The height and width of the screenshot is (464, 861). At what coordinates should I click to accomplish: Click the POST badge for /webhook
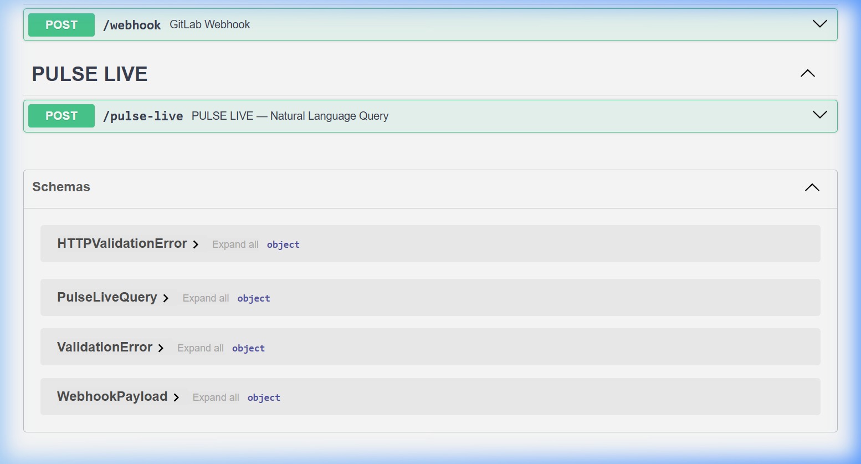[61, 25]
